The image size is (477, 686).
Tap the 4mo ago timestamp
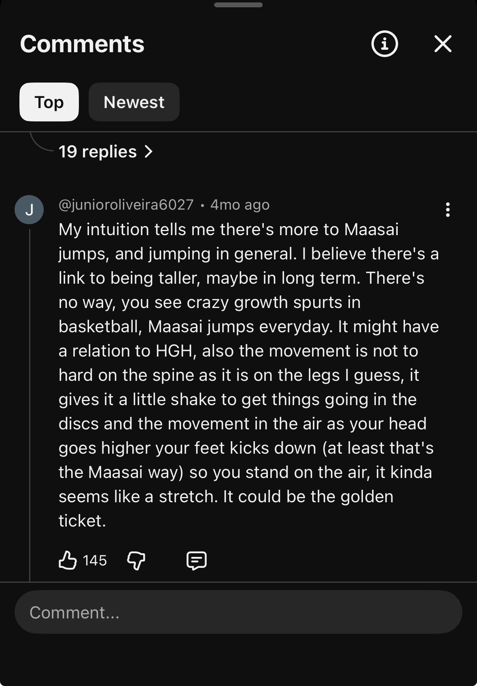tap(240, 205)
